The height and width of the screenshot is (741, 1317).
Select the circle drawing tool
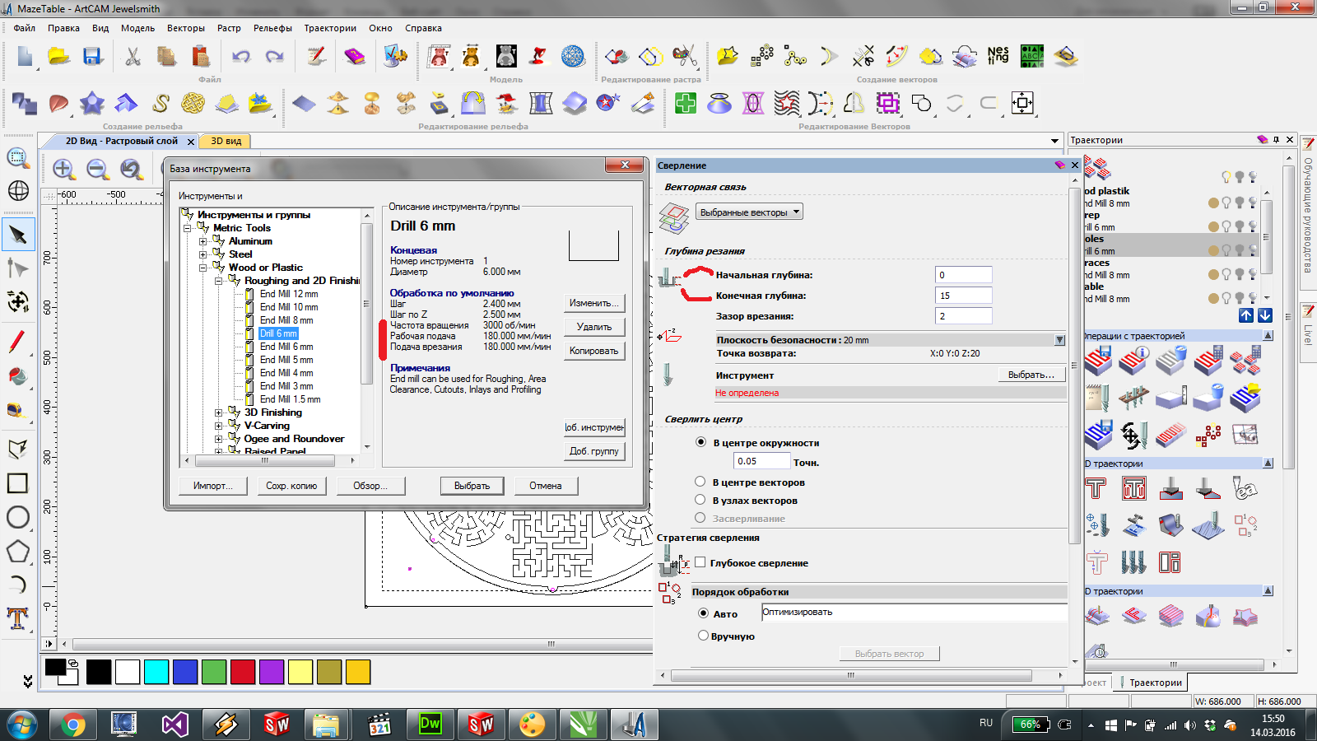[18, 517]
